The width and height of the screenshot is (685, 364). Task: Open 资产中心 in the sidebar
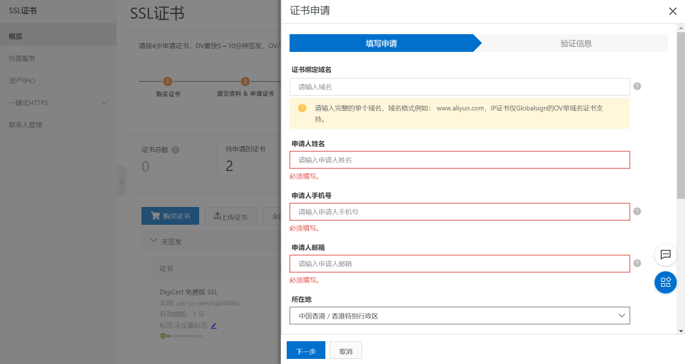coord(58,80)
